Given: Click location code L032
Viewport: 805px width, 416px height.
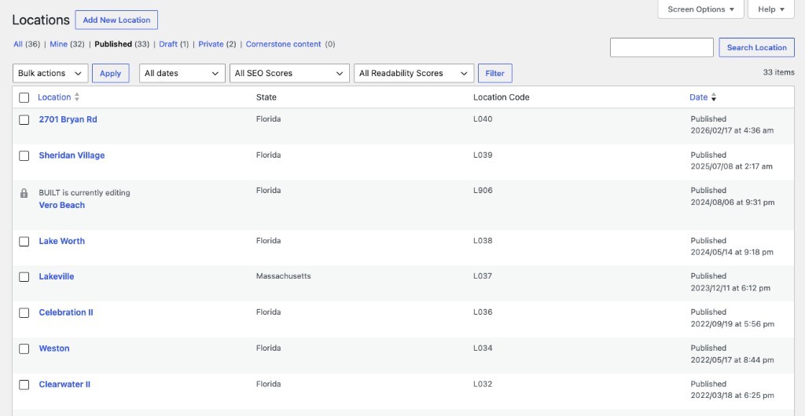Looking at the screenshot, I should 483,384.
